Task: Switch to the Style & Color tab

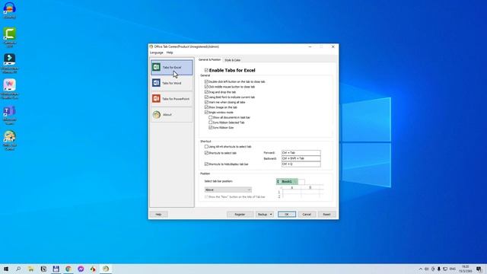Action: tap(232, 60)
